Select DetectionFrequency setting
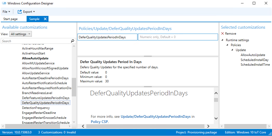Screen dimensions: 272x136 pos(36,108)
